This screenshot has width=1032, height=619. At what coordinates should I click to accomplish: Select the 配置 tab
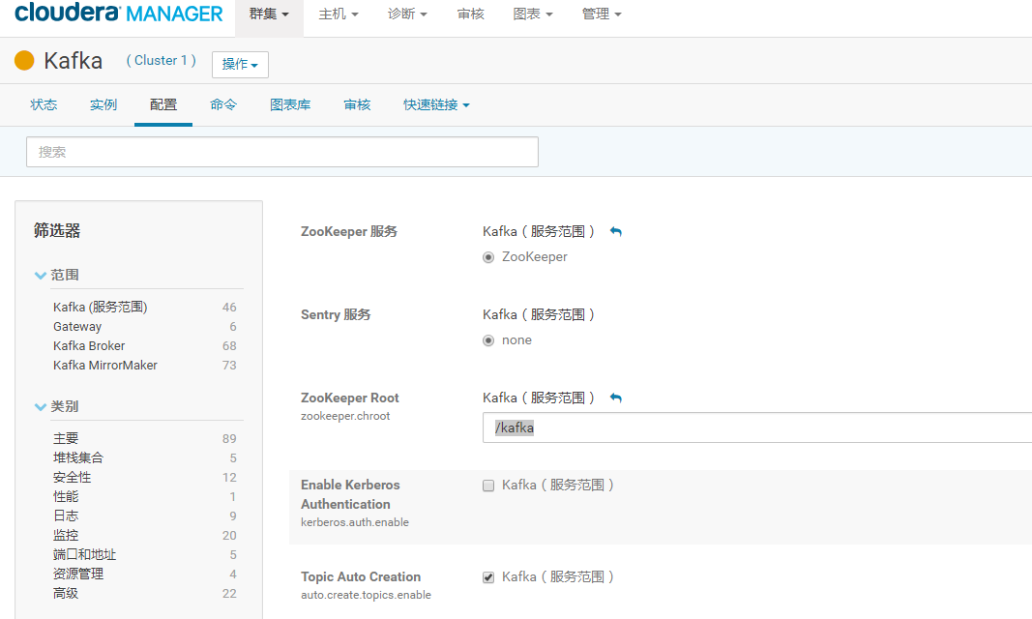point(163,104)
